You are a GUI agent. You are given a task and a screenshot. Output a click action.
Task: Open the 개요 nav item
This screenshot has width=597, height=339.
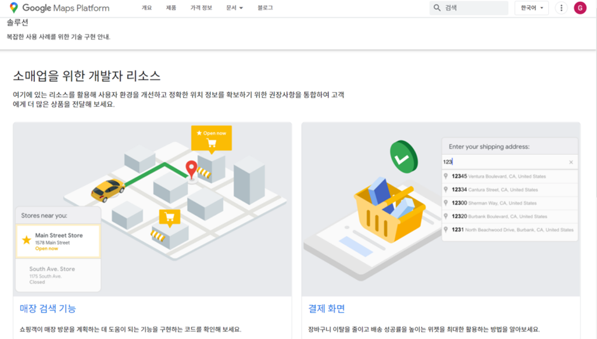[x=147, y=8]
